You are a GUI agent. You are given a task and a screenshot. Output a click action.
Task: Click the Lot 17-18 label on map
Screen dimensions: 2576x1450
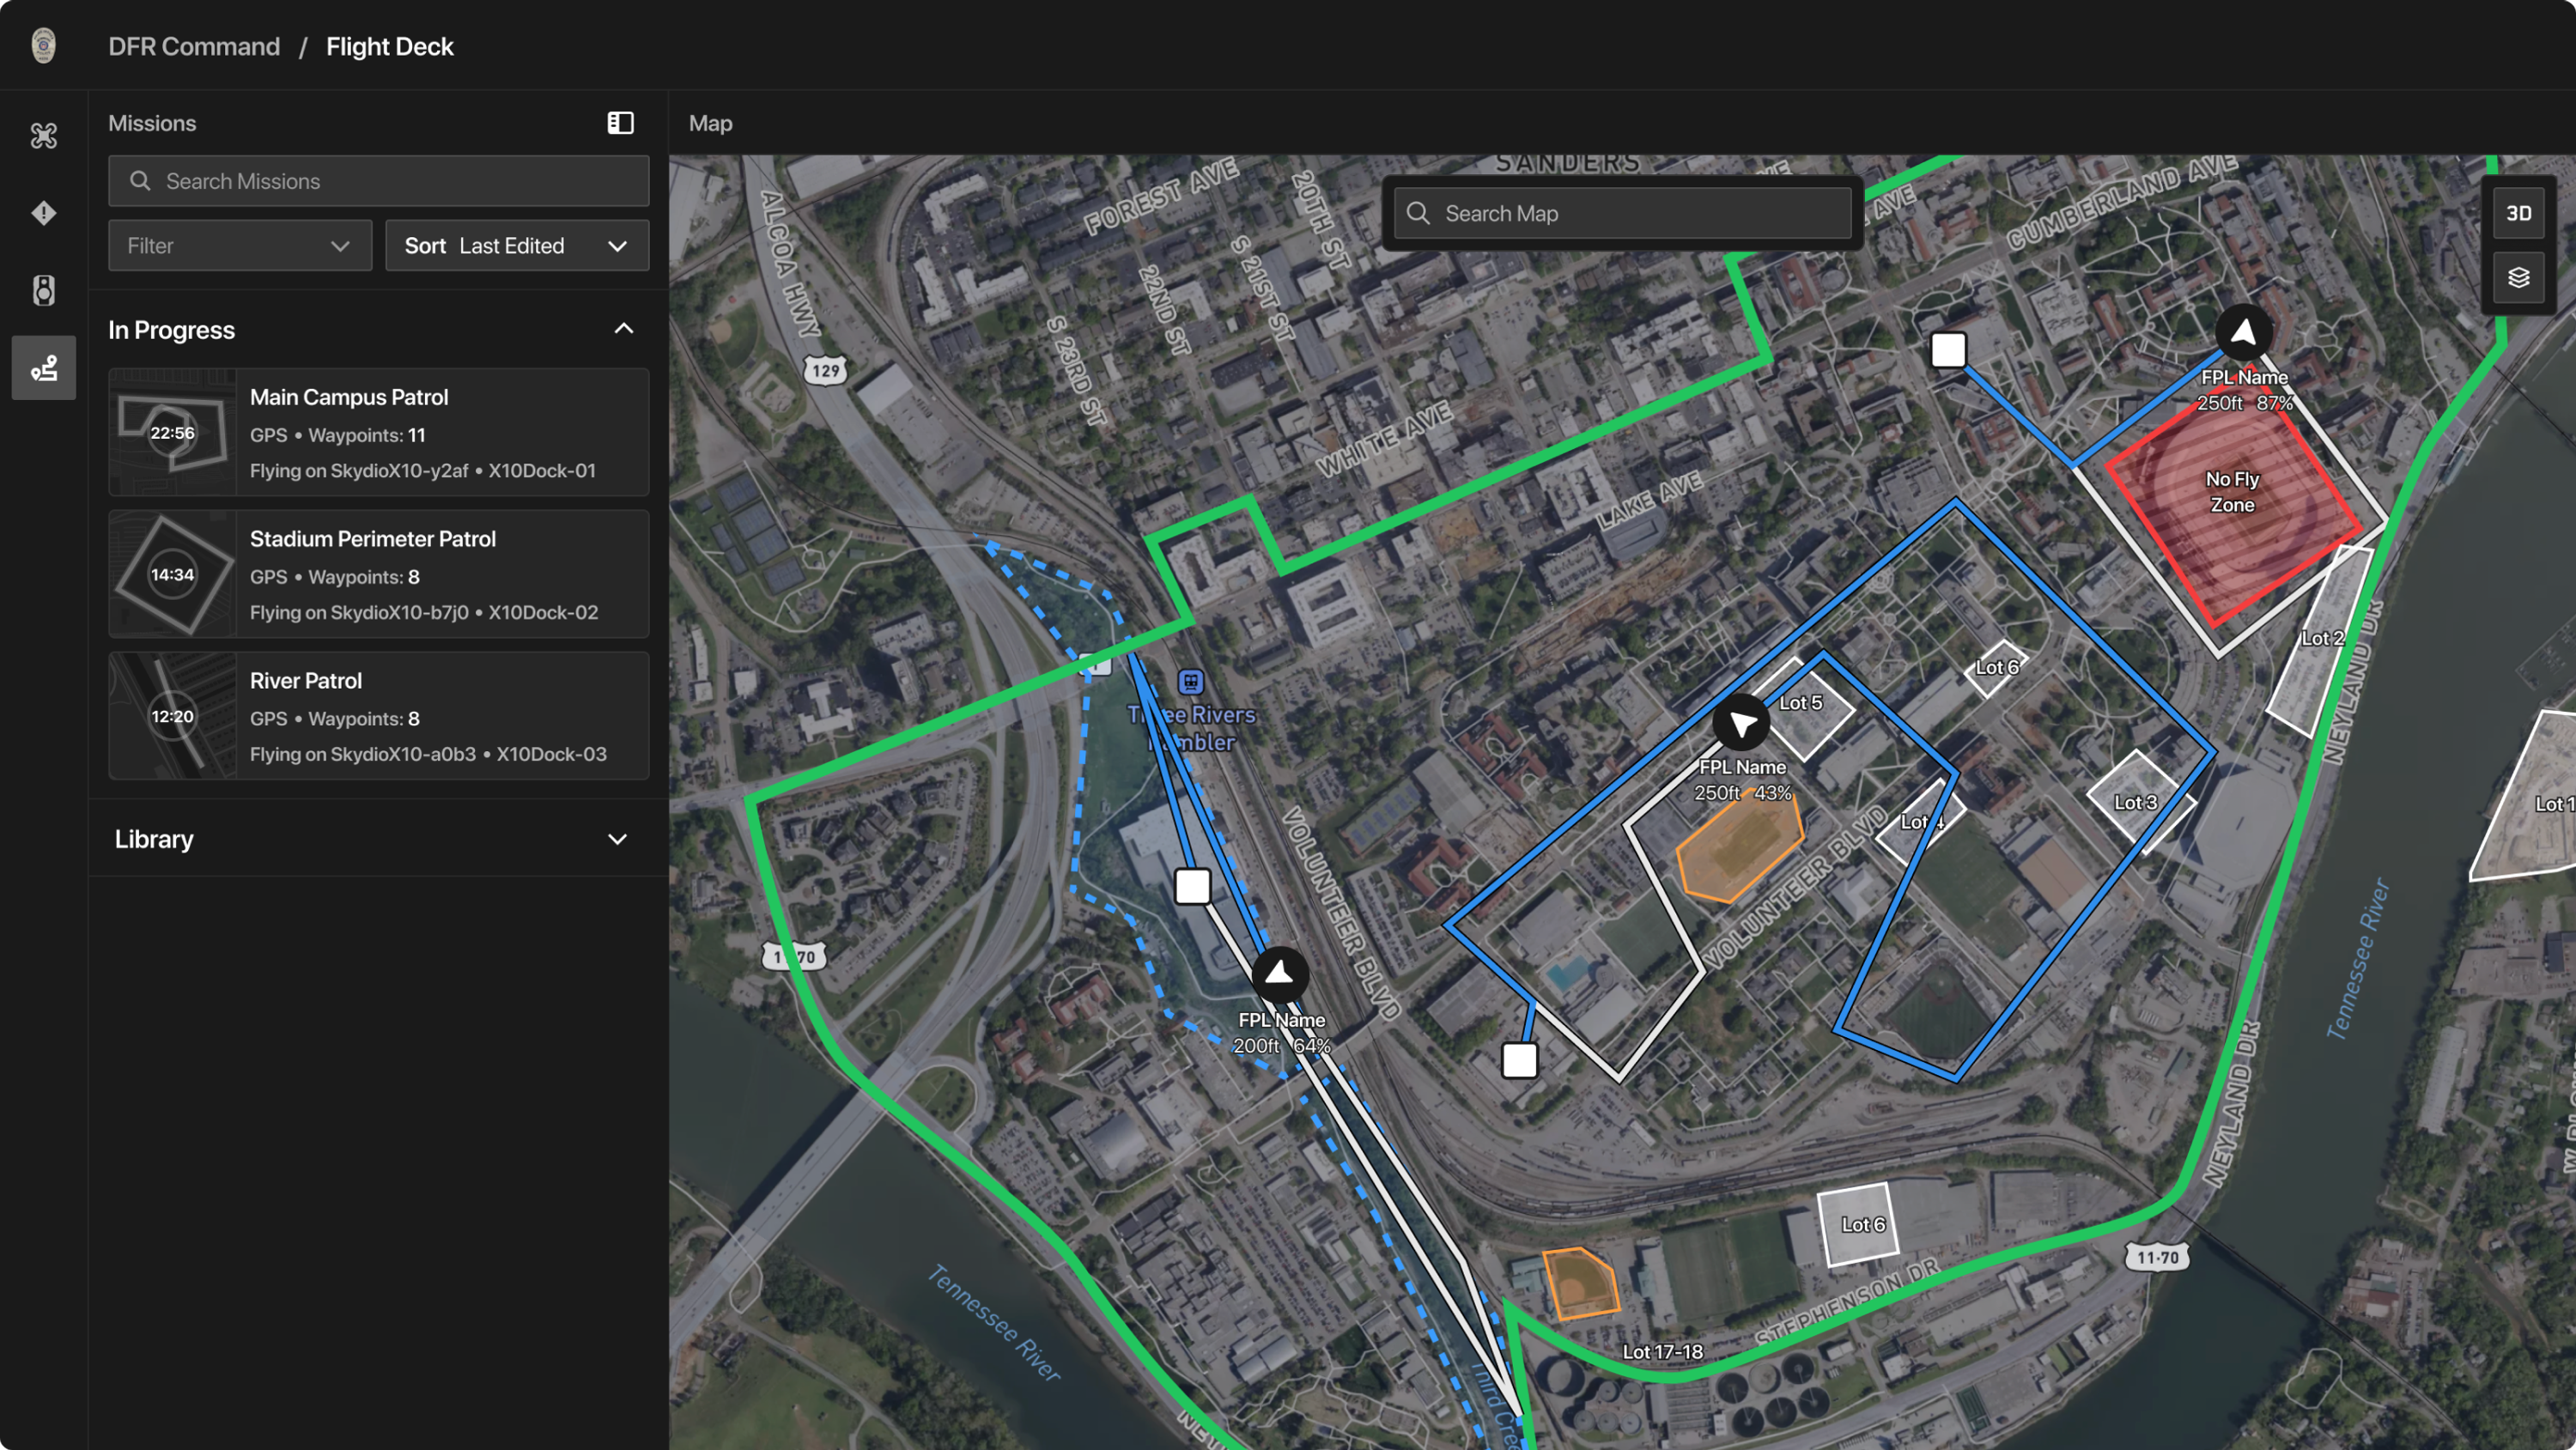[x=1662, y=1351]
